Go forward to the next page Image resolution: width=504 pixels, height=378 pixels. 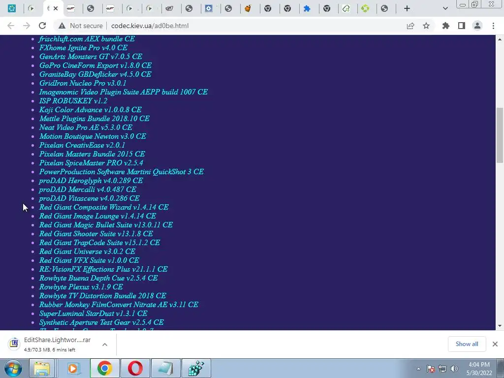coord(27,26)
